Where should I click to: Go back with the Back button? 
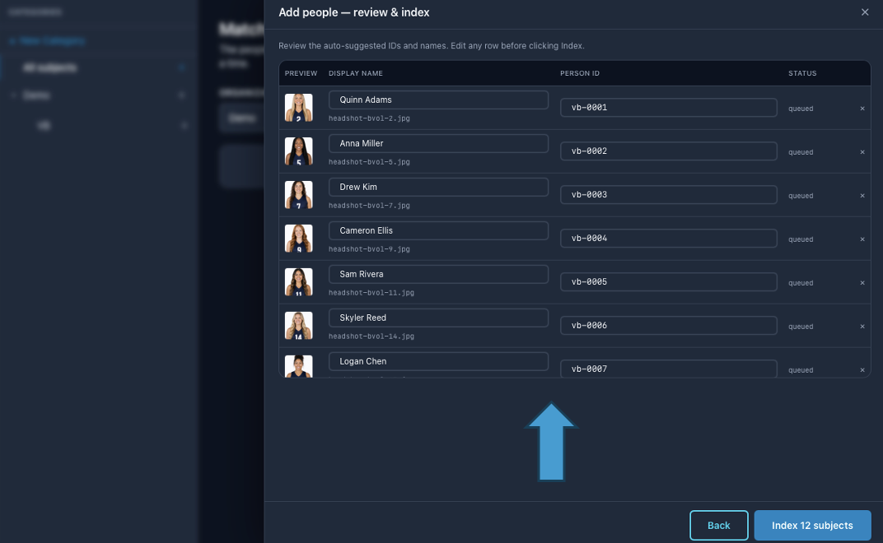pos(718,525)
